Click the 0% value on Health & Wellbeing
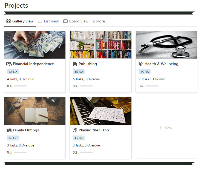This screenshot has height=170, width=207. tap(141, 86)
